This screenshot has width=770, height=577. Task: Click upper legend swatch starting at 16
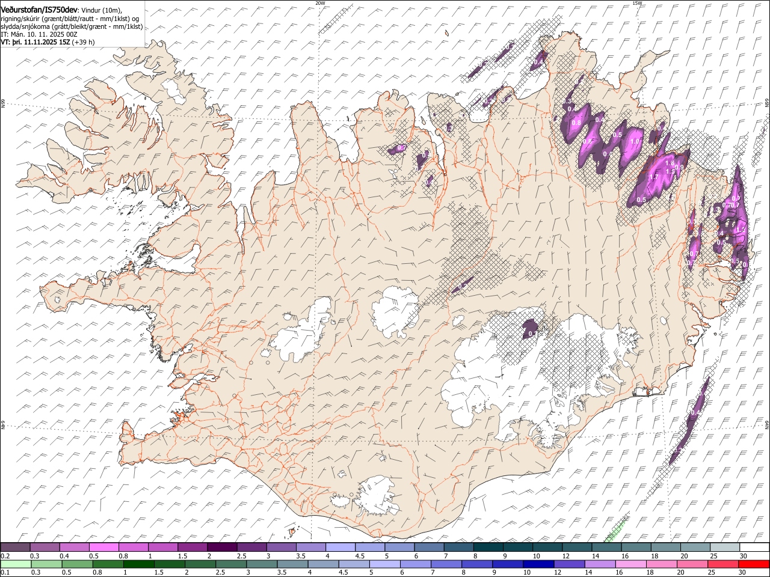pos(635,547)
